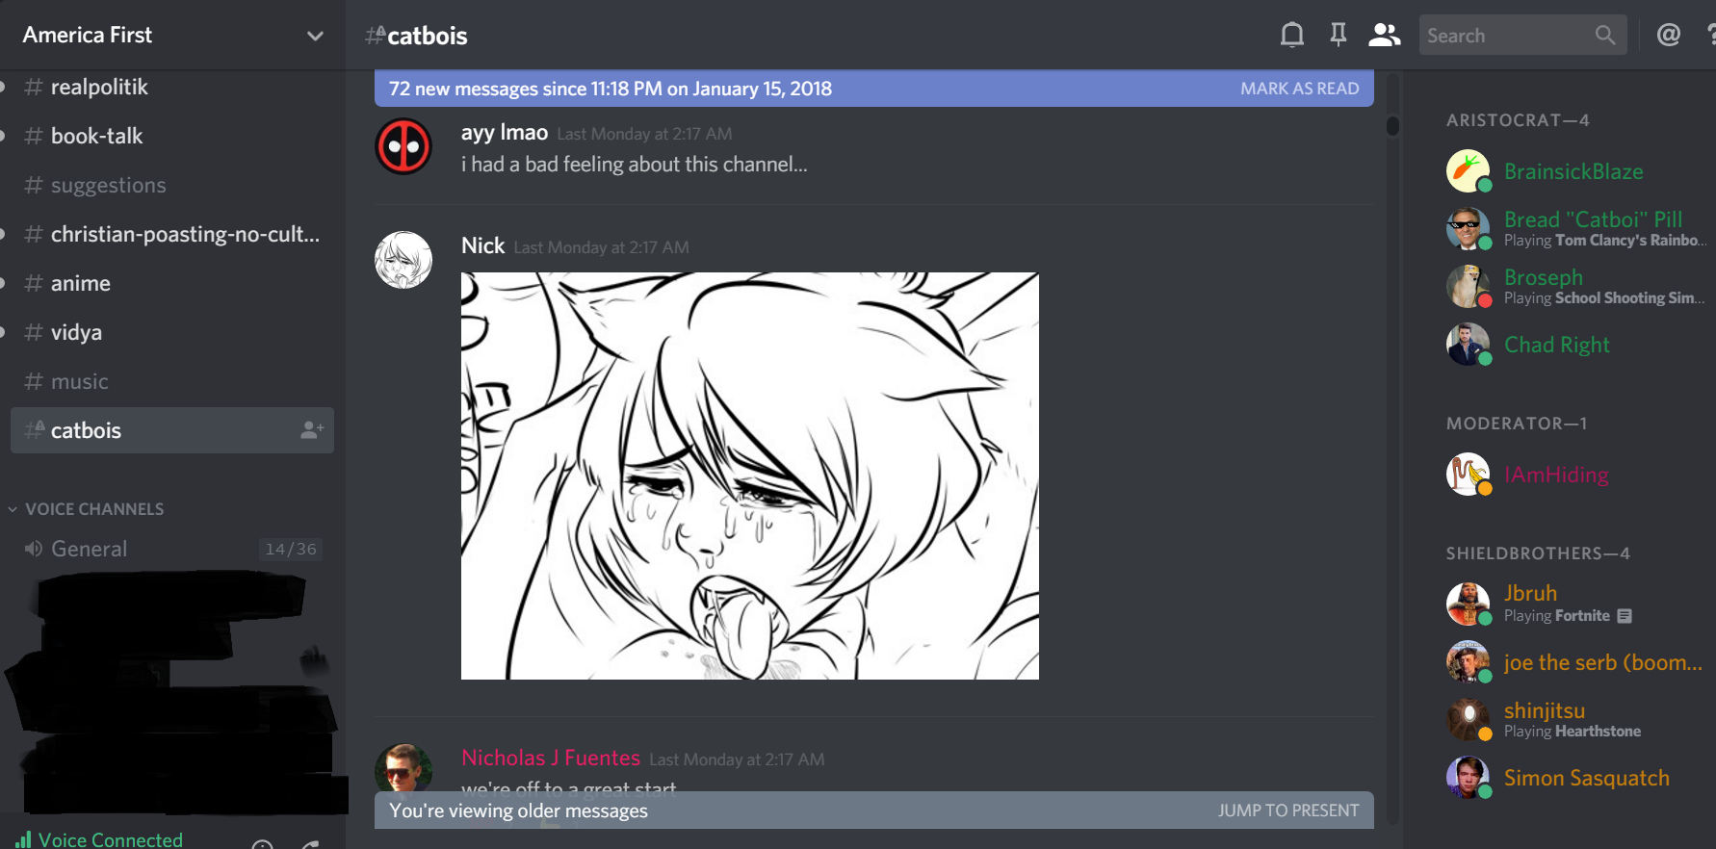Collapse the Voice Channels category
This screenshot has width=1716, height=849.
(x=86, y=509)
